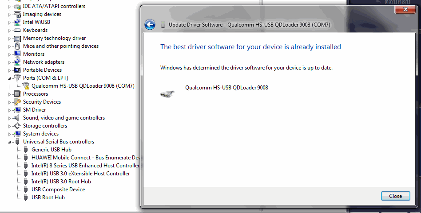Click the Memory technology driver icon
The image size is (421, 213).
(17, 38)
